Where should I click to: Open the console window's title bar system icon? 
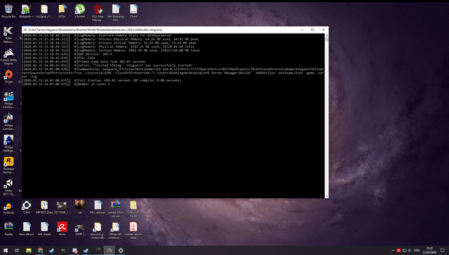click(x=25, y=29)
